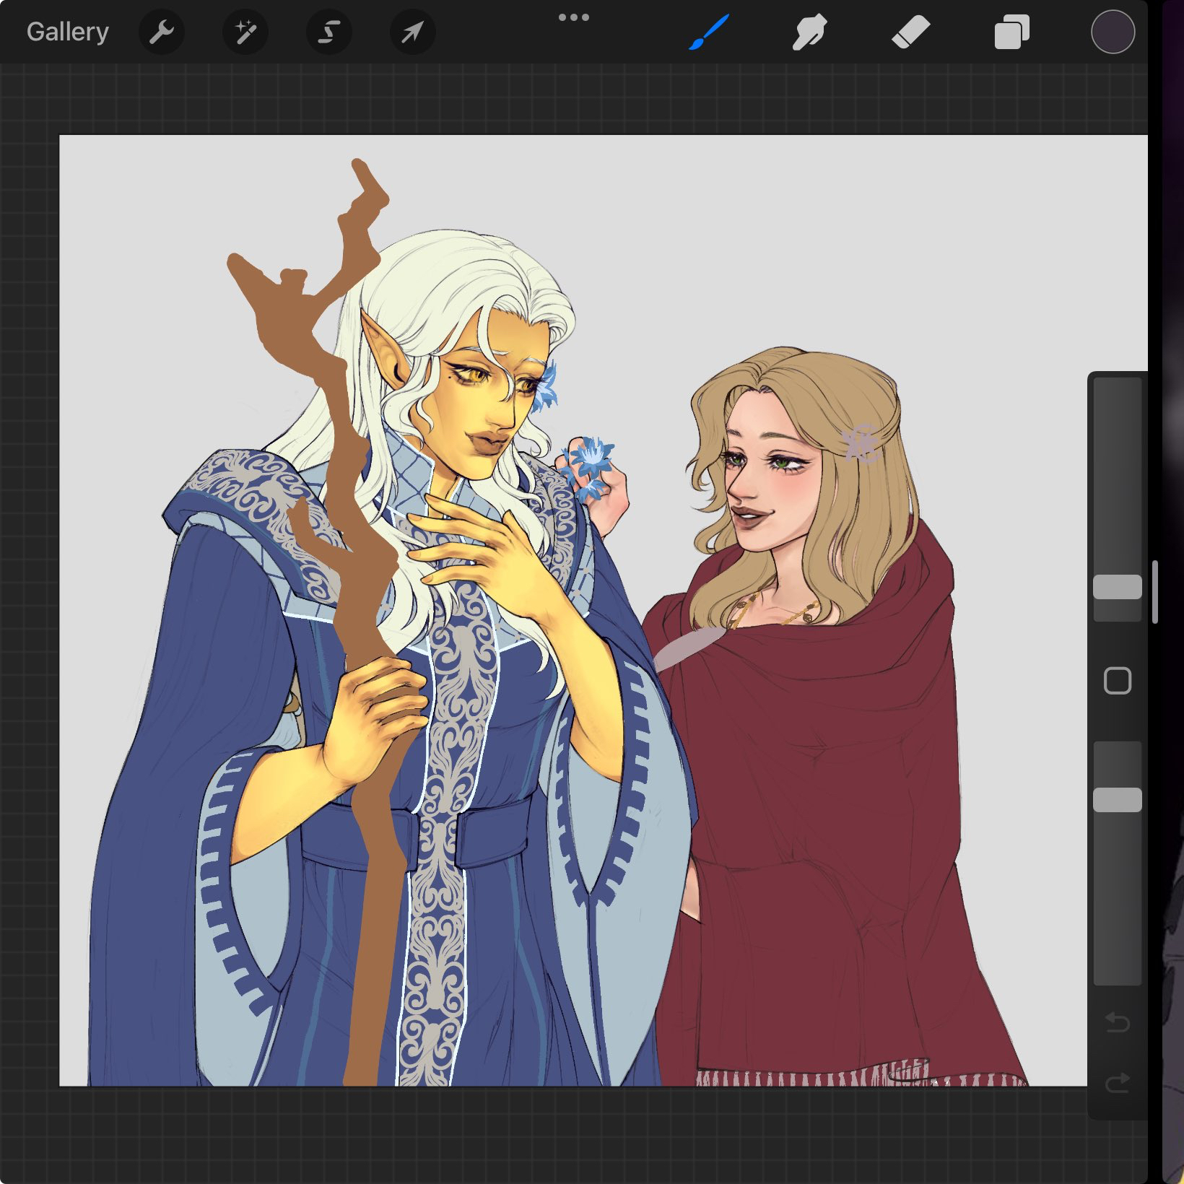Screen dimensions: 1184x1184
Task: Click the brush opacity slider handle
Action: pyautogui.click(x=1117, y=800)
